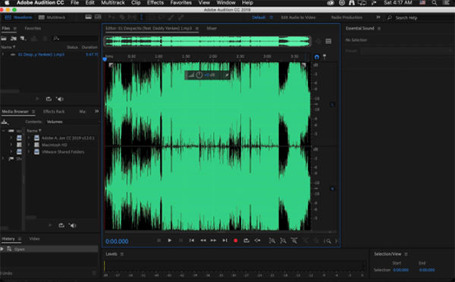Open the Effects menu
455x282 pixels.
[x=155, y=2]
